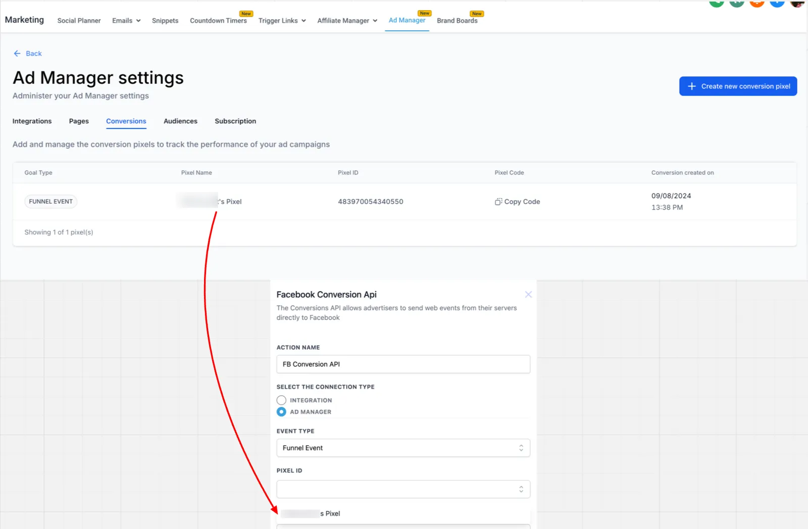Screen dimensions: 808x529
Task: Go to Ad Manager in the navigation
Action: pyautogui.click(x=407, y=20)
